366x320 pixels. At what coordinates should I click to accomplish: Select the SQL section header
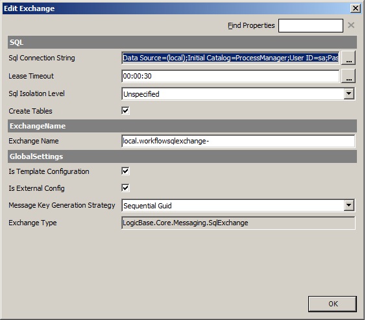182,42
